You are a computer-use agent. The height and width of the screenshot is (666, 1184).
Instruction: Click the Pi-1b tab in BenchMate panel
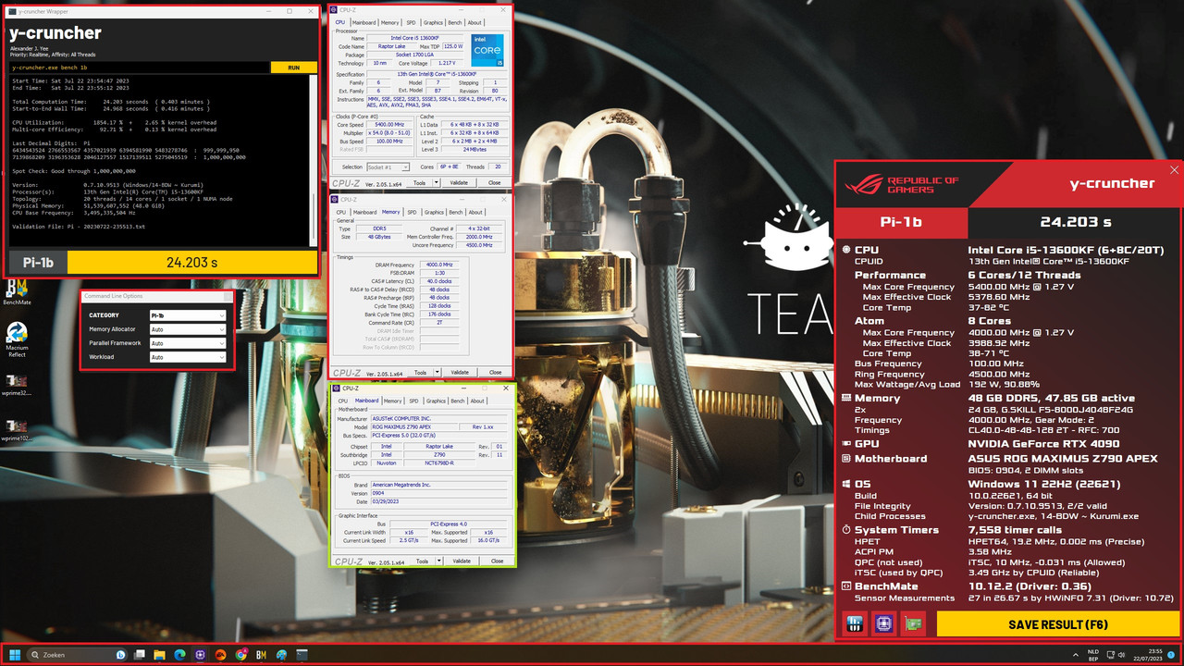point(902,222)
